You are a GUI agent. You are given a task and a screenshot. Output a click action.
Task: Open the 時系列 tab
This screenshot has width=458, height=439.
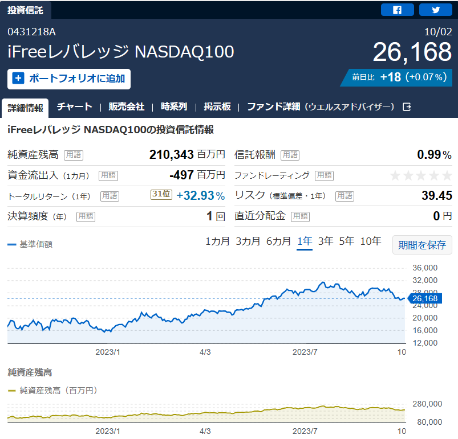[x=174, y=106]
